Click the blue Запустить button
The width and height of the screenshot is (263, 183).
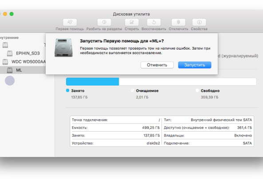(x=195, y=65)
